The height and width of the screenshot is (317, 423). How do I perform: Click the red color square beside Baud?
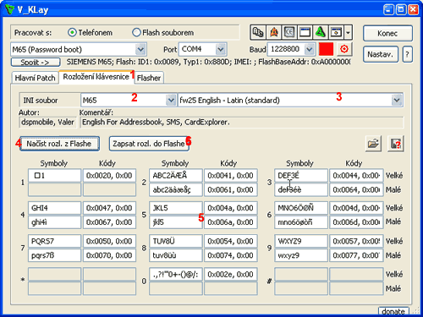[326, 49]
